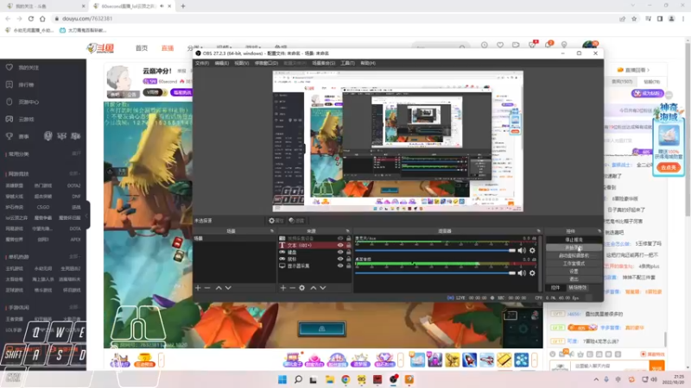This screenshot has height=388, width=691.
Task: Toggle visibility of the 显示器采集 source
Action: pos(340,266)
